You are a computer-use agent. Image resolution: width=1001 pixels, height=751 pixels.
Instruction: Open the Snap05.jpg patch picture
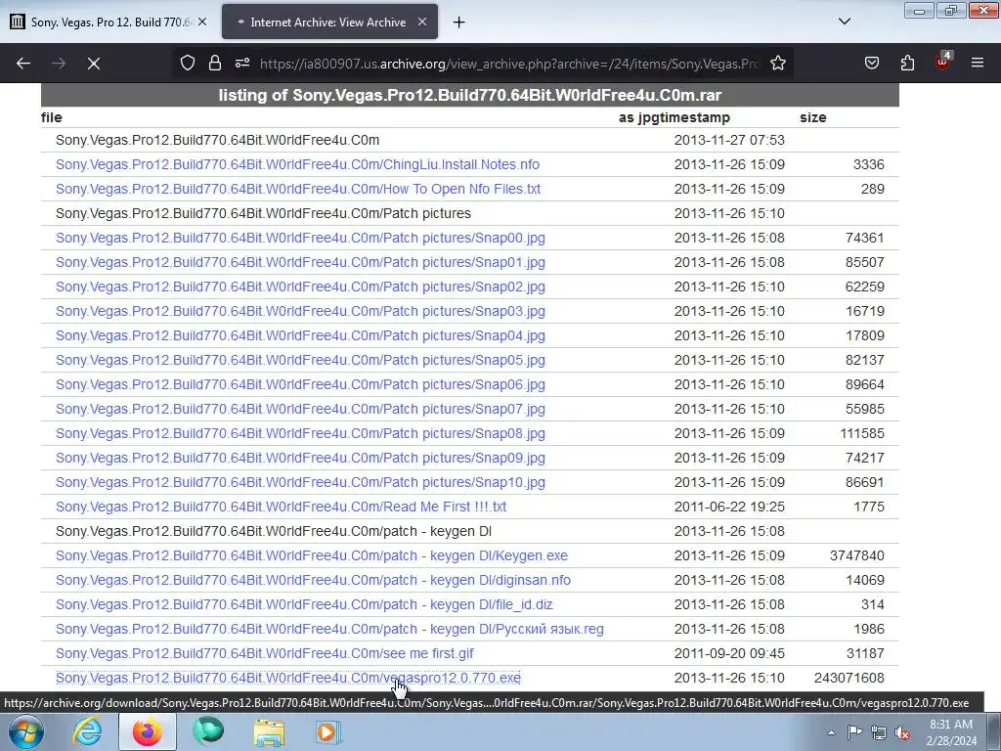(300, 360)
